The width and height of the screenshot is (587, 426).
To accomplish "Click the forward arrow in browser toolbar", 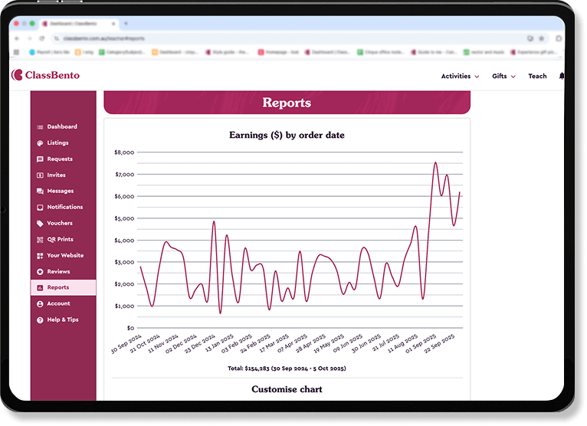I will 30,38.
